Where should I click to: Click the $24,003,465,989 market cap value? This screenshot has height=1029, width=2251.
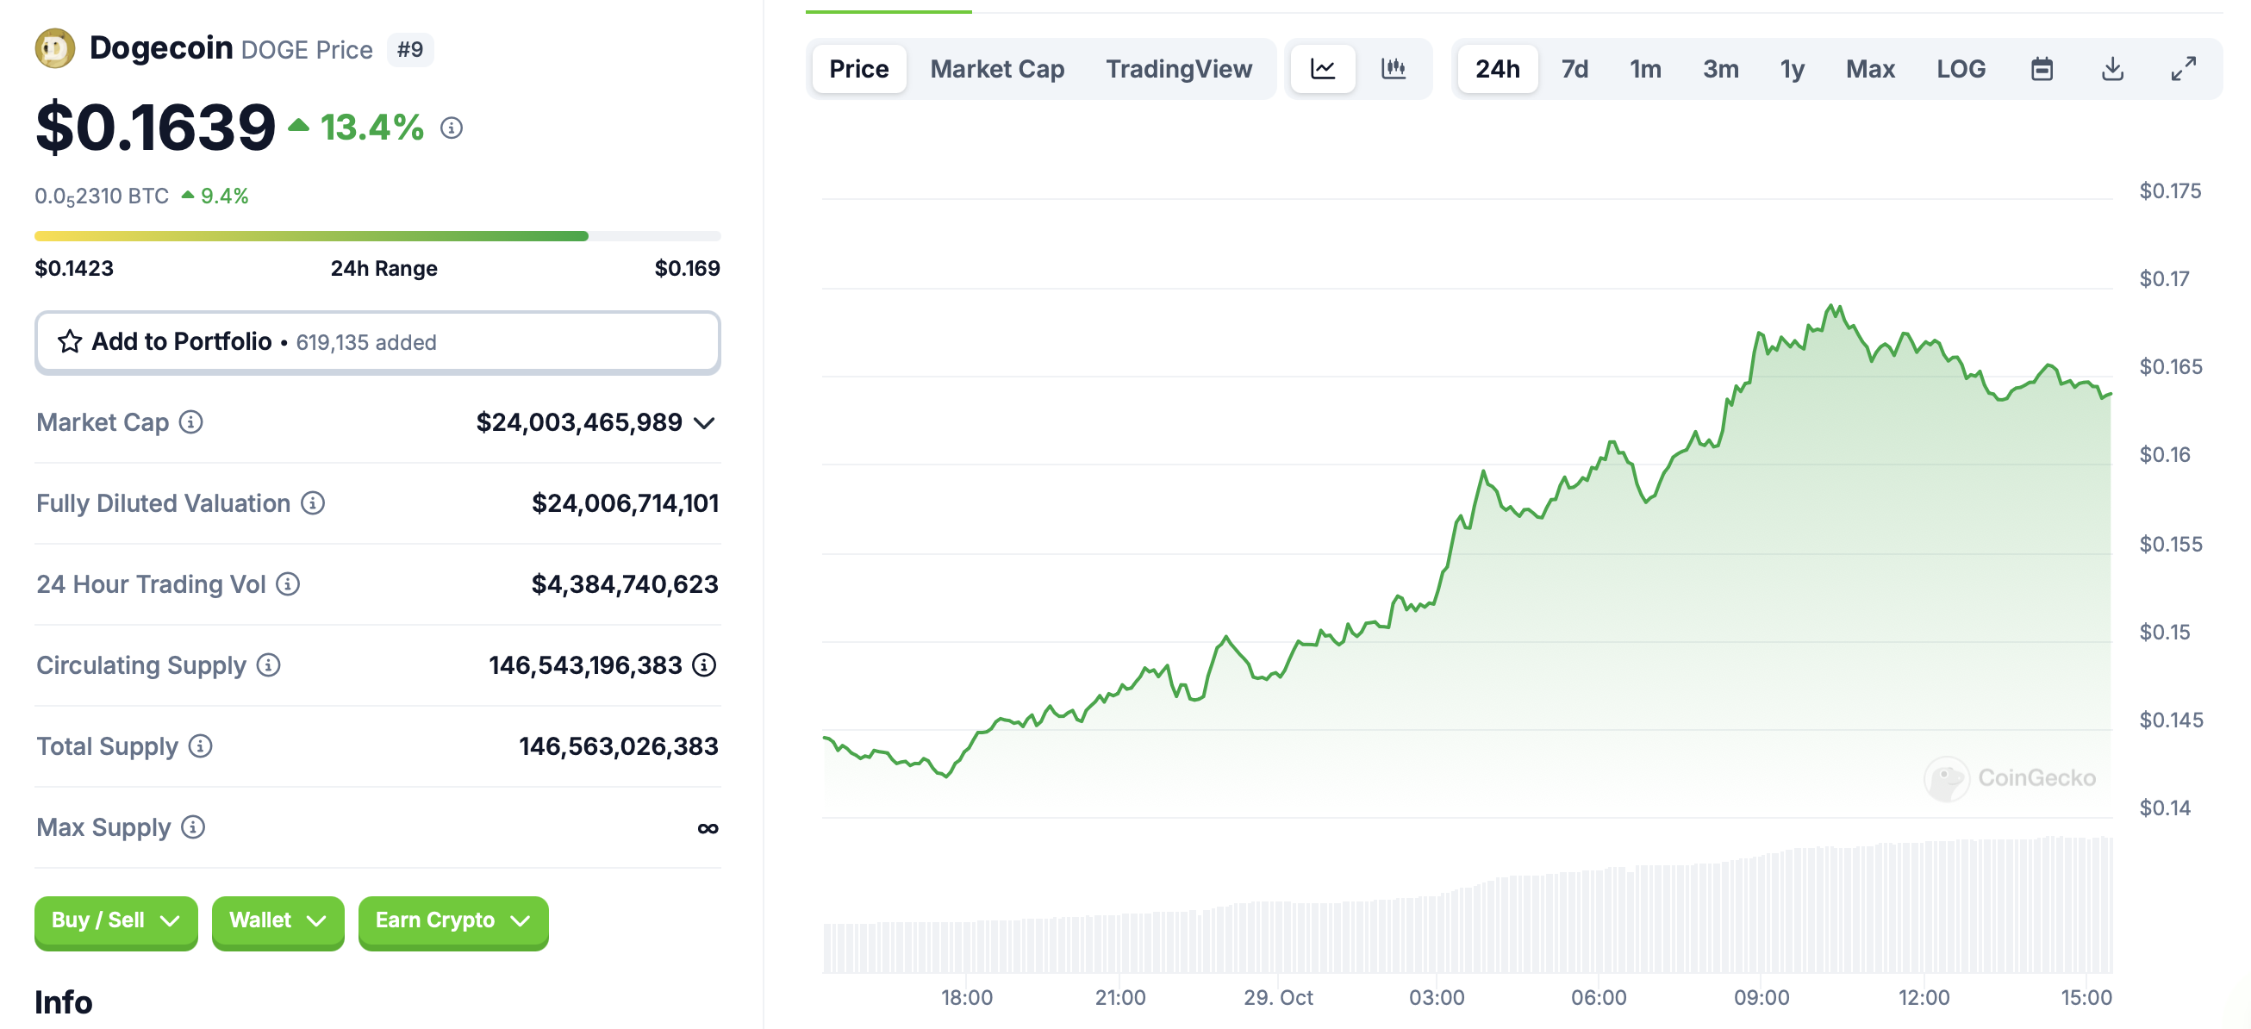(x=578, y=423)
